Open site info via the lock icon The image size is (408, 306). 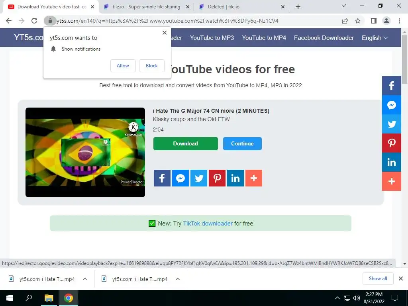point(50,21)
